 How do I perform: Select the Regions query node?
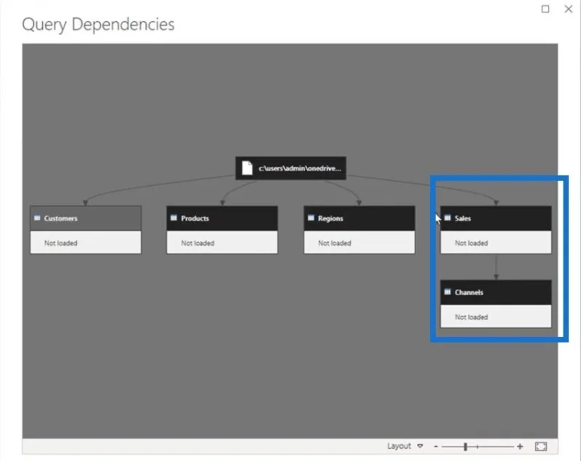click(359, 230)
